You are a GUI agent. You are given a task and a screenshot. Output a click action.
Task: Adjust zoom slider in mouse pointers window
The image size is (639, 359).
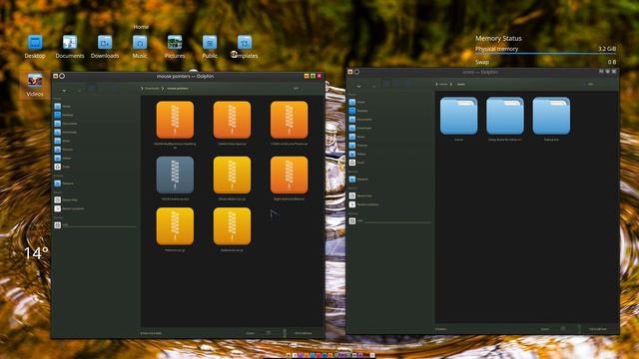click(x=269, y=333)
